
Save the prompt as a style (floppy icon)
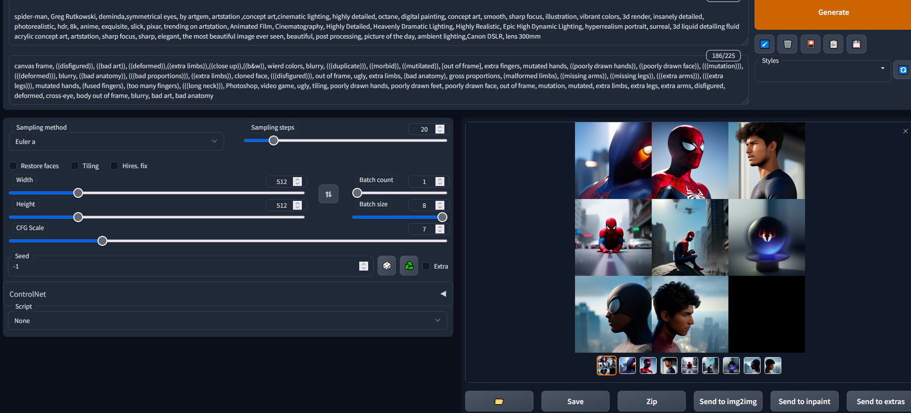click(857, 44)
